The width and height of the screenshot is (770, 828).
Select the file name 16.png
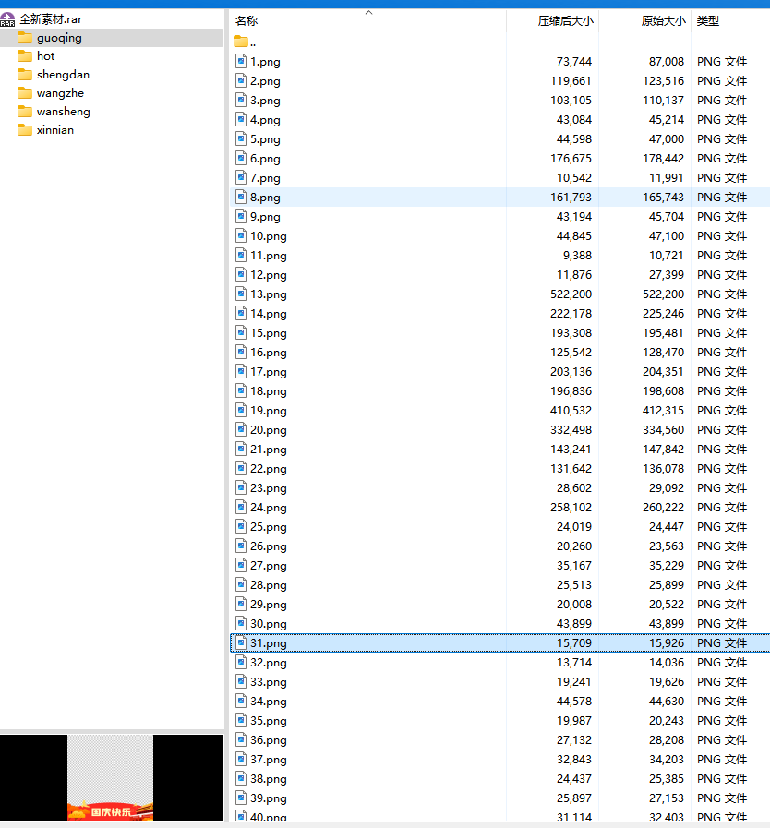tap(269, 353)
